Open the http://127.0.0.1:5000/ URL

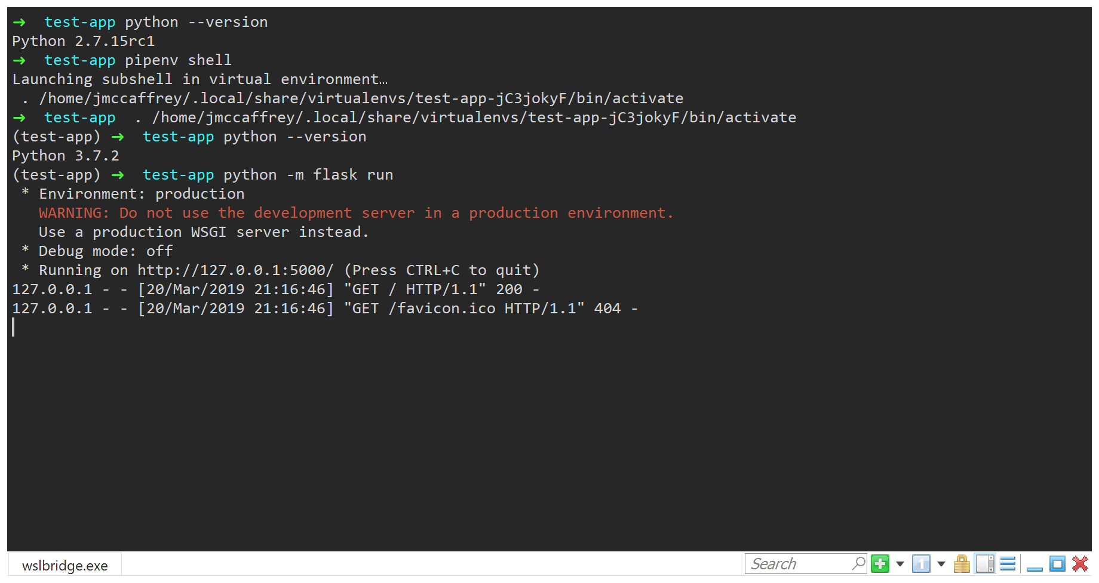236,270
